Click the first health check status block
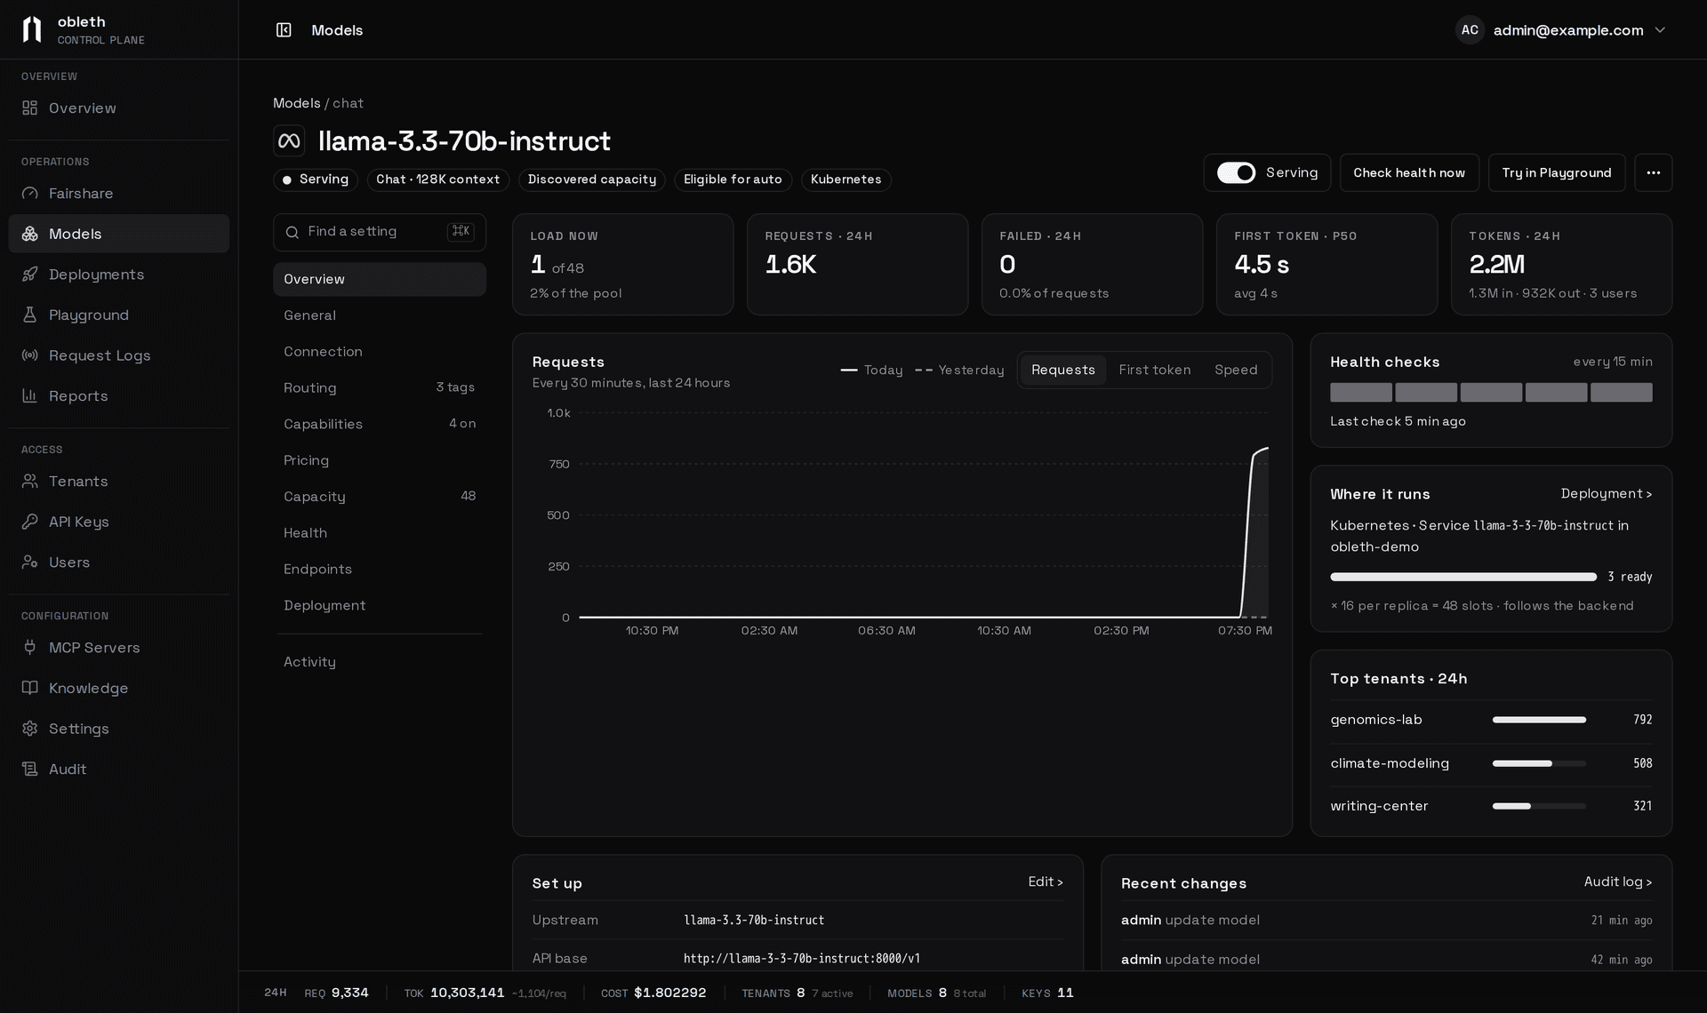The image size is (1707, 1013). [x=1361, y=393]
